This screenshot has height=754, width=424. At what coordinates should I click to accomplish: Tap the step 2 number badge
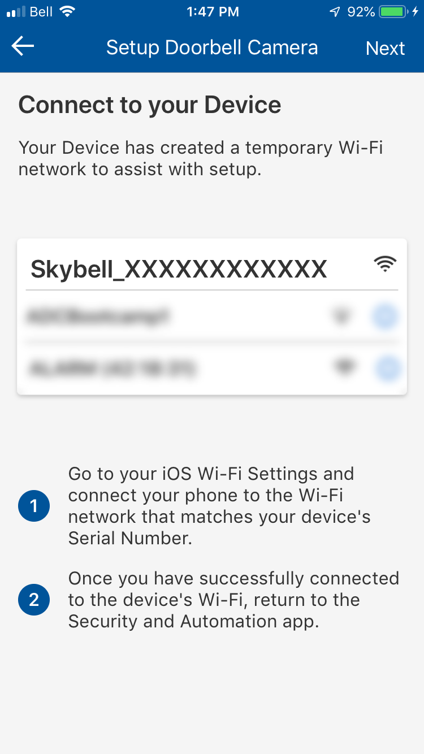pyautogui.click(x=34, y=599)
